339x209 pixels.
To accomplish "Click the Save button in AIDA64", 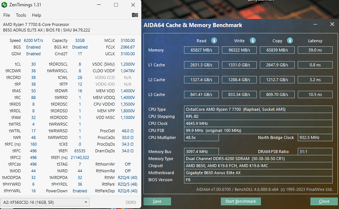I will [x=157, y=201].
